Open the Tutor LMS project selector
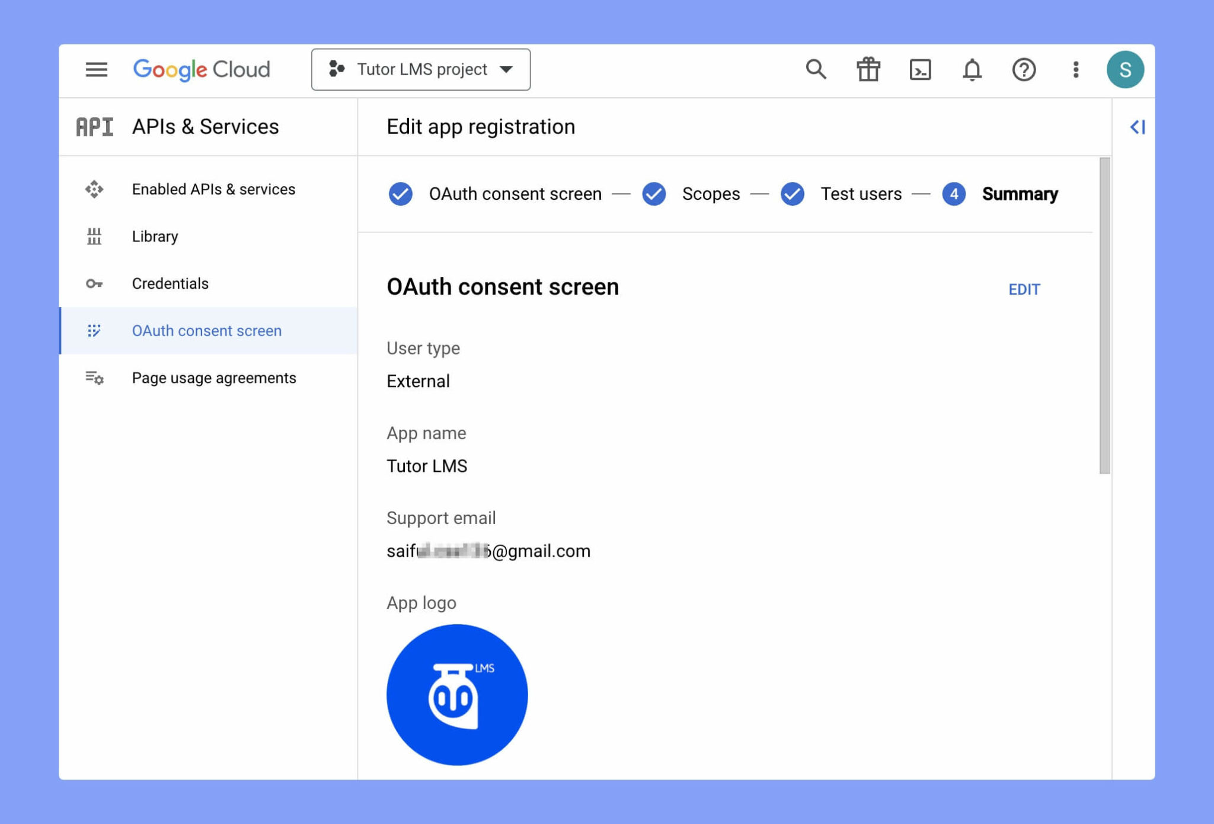This screenshot has width=1214, height=824. coord(421,69)
